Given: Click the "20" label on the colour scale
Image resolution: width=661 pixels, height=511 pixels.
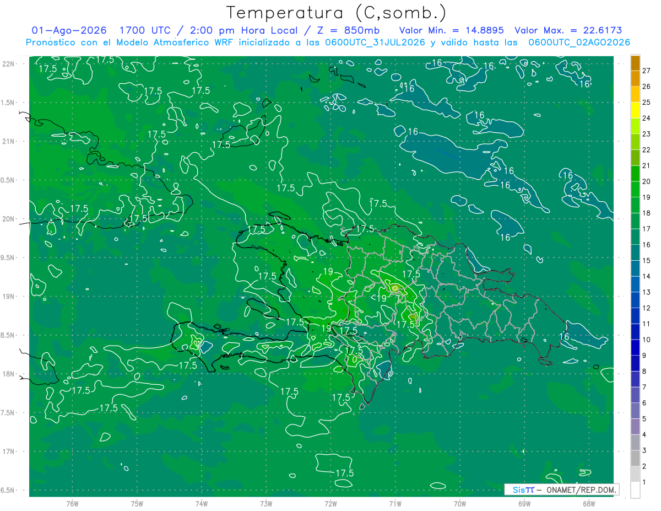Looking at the screenshot, I should (647, 181).
